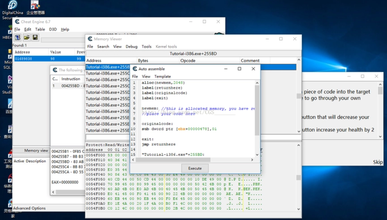Click the line 004255B1 - 0F85 in code list
This screenshot has width=387, height=220.
68,151
